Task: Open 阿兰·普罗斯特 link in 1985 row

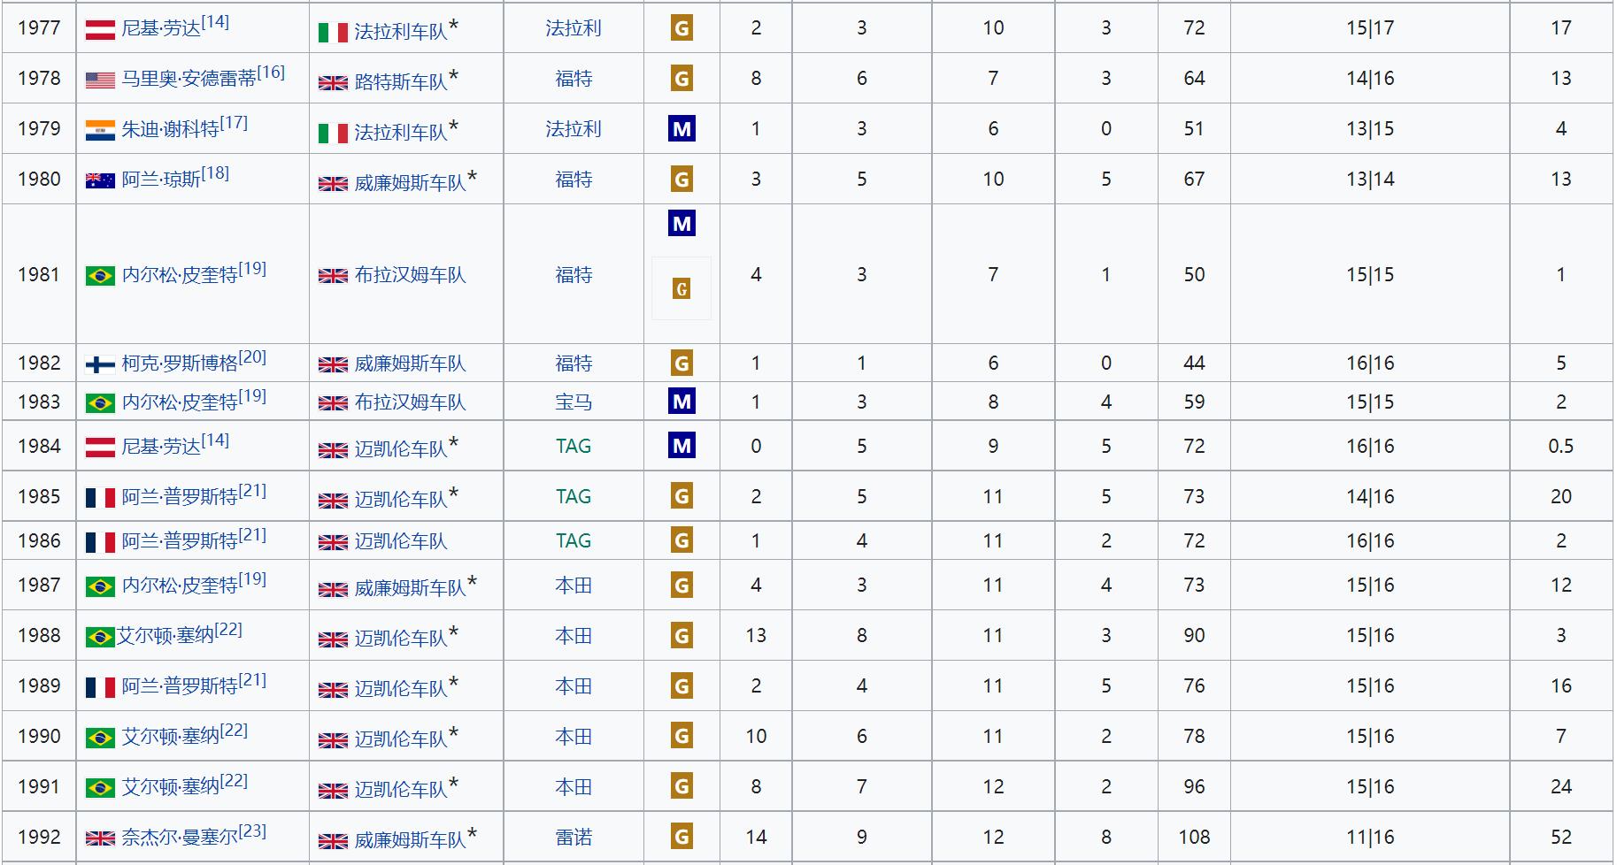Action: [180, 497]
